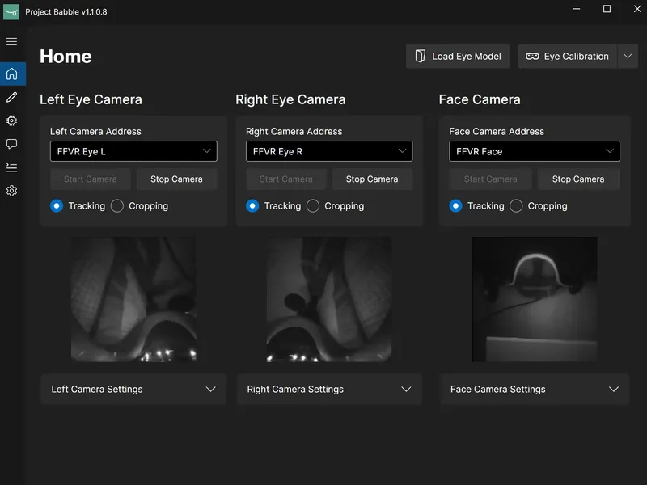Click the VR goggles icon on Eye Calibration
This screenshot has width=647, height=485.
click(x=531, y=56)
